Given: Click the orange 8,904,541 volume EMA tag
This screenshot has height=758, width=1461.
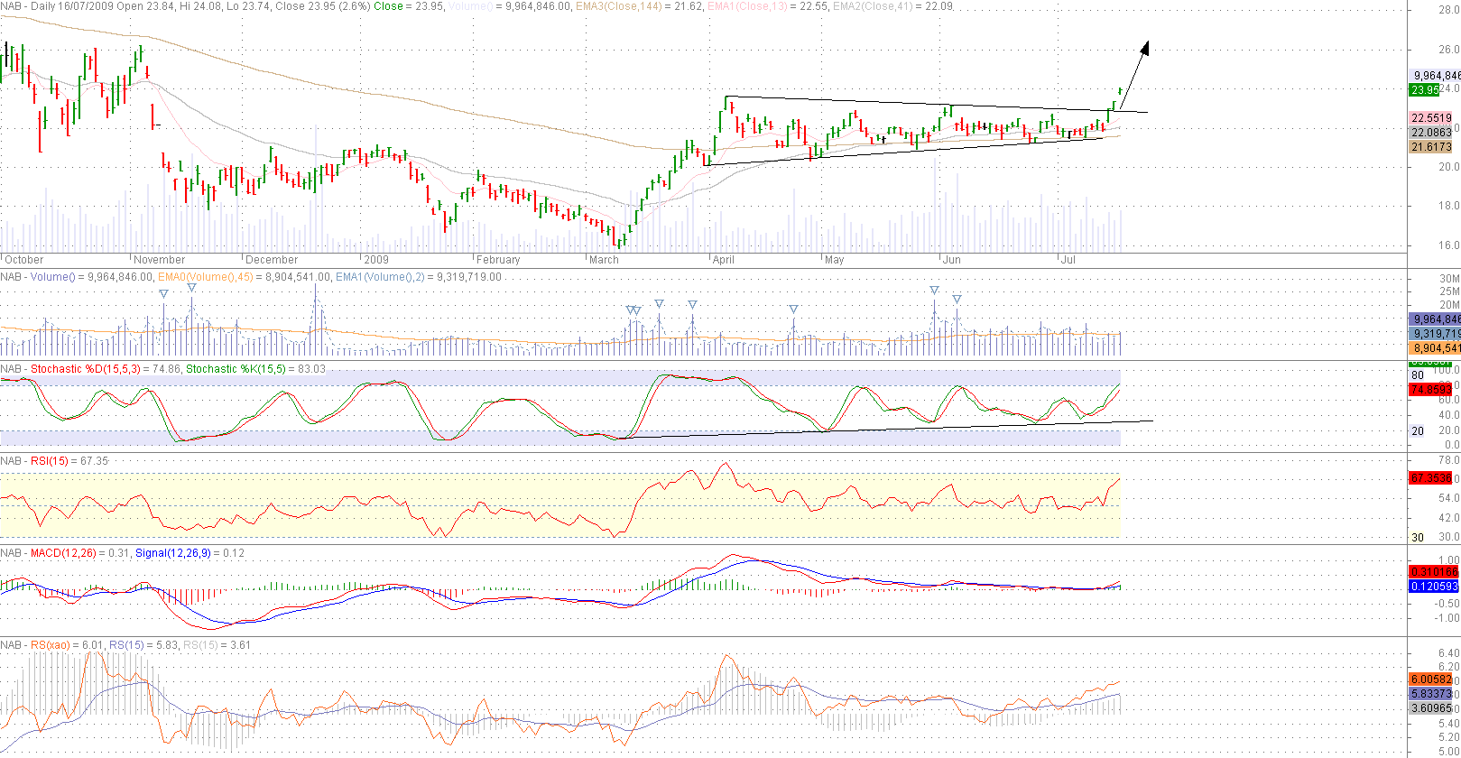Looking at the screenshot, I should (x=1435, y=348).
